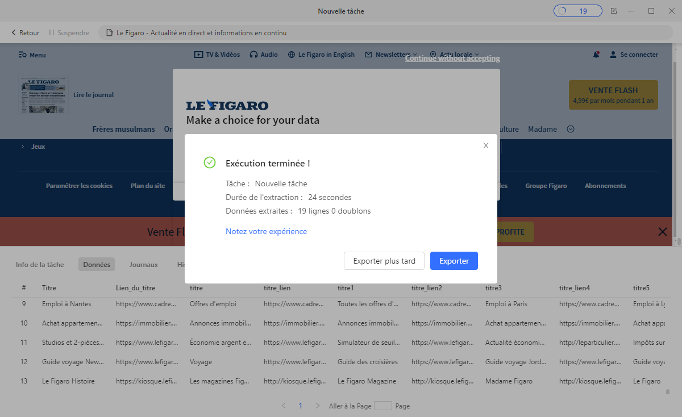This screenshot has height=417, width=682.
Task: Click the edit note icon in title bar
Action: point(614,11)
